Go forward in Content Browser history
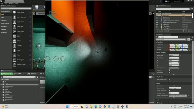Viewport: 194px width, 109px height. (26, 74)
